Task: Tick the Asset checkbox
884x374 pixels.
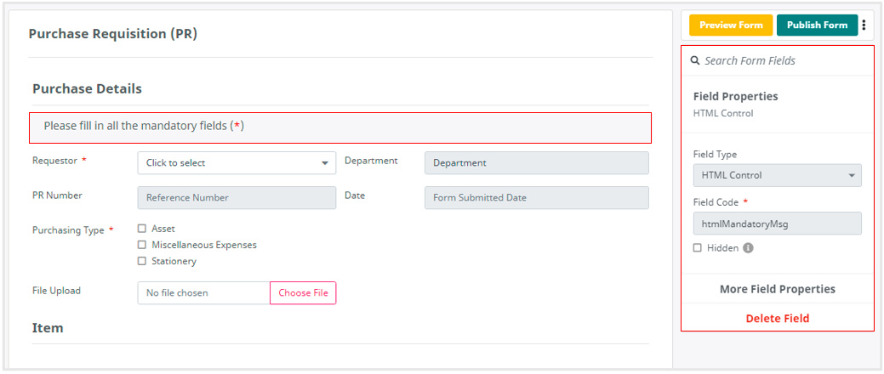Action: tap(142, 229)
